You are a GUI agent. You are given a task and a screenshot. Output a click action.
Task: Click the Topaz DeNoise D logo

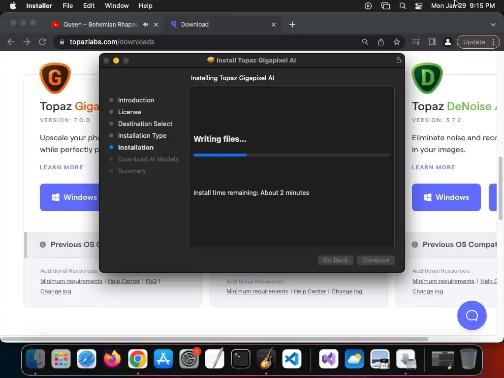coord(427,78)
